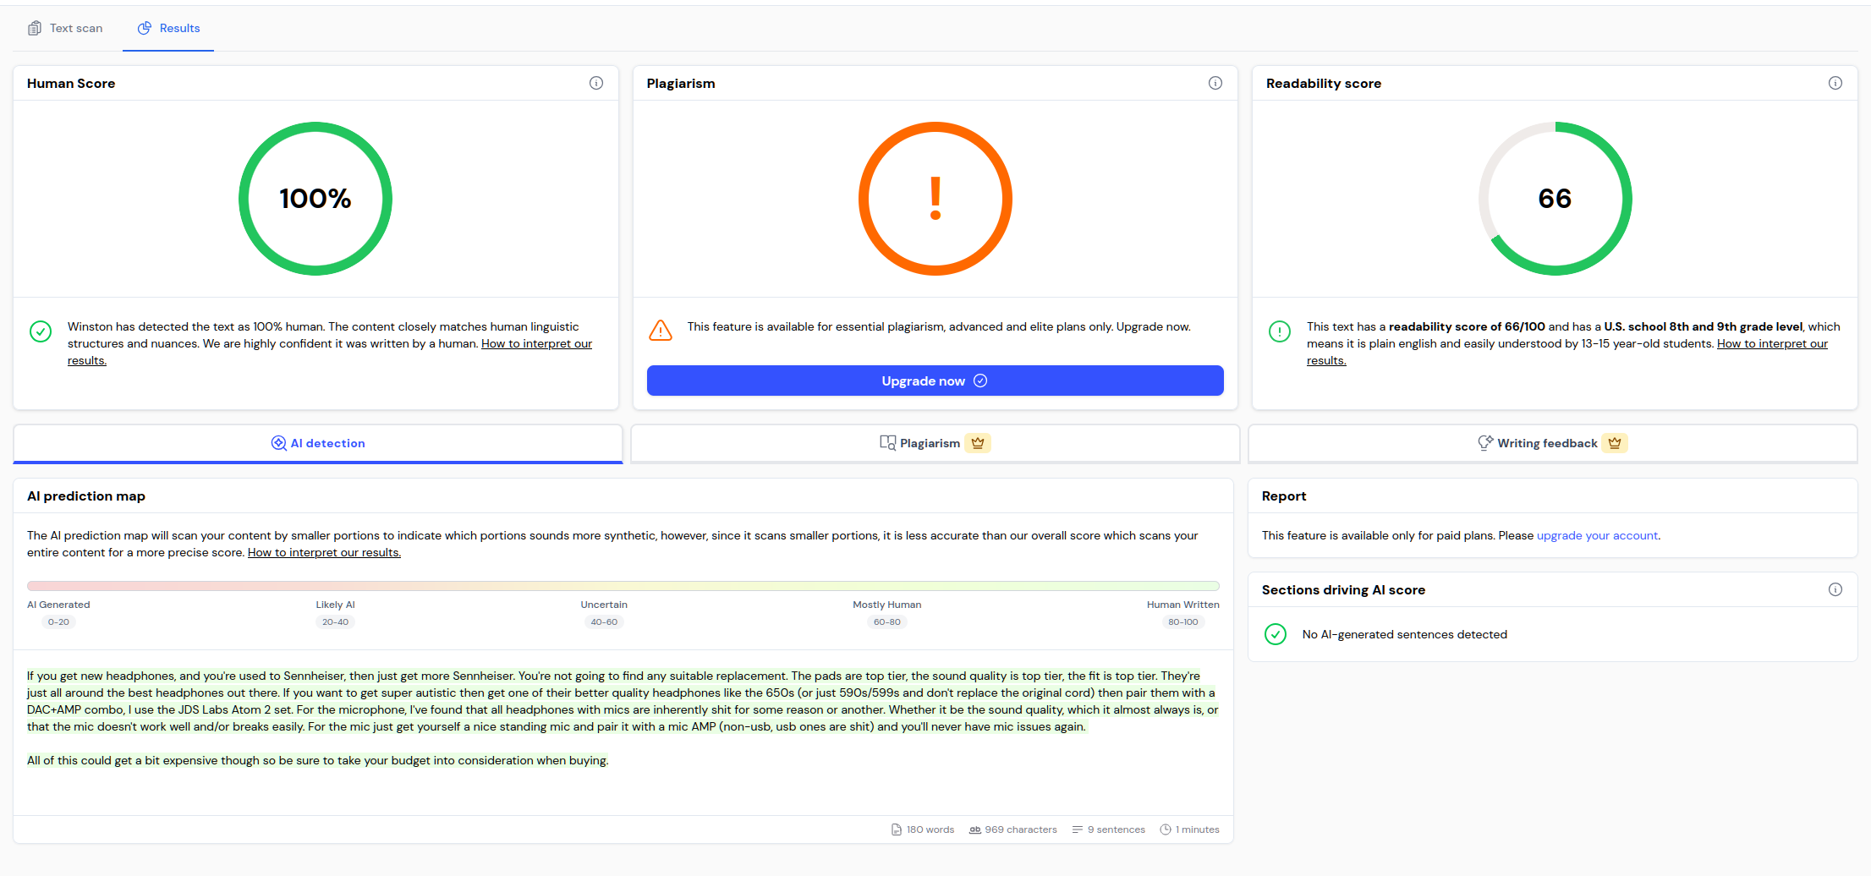Select the Results tab
The image size is (1871, 876).
coord(169,28)
